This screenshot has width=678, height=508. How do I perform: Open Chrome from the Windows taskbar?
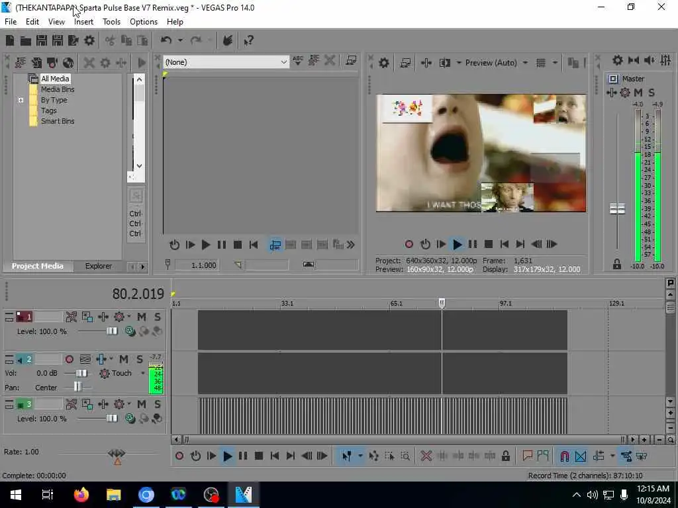click(x=146, y=495)
